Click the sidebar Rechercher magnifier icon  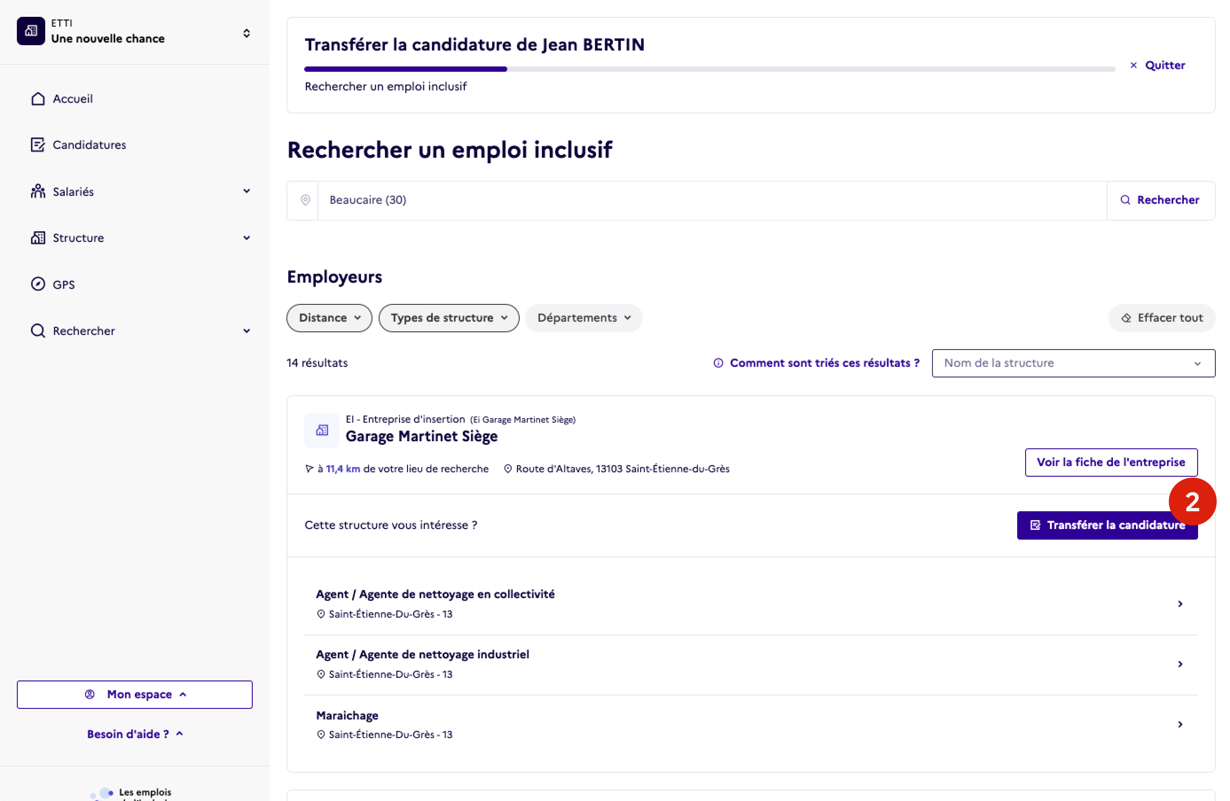pyautogui.click(x=38, y=331)
